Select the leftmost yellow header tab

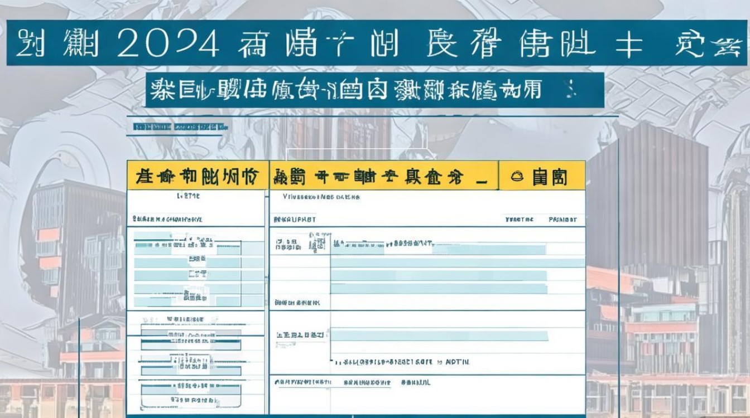pyautogui.click(x=197, y=176)
